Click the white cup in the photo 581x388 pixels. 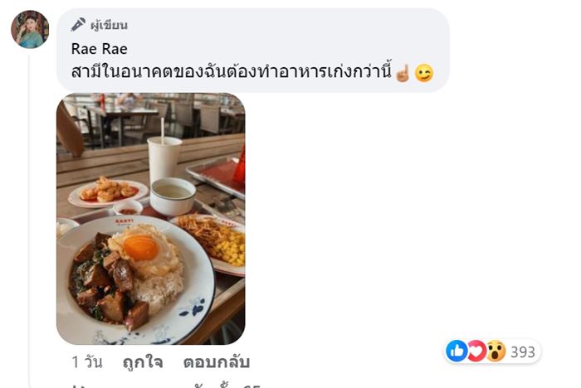pos(164,159)
